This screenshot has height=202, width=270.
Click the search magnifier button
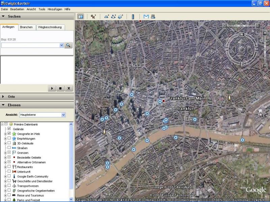(69, 45)
